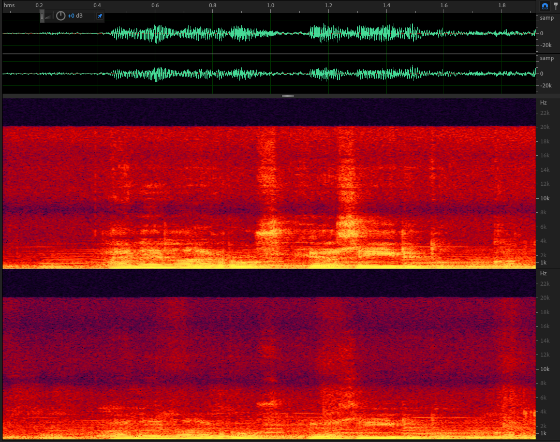
Task: Click the top channel's samp amplitude label
Action: pyautogui.click(x=547, y=18)
